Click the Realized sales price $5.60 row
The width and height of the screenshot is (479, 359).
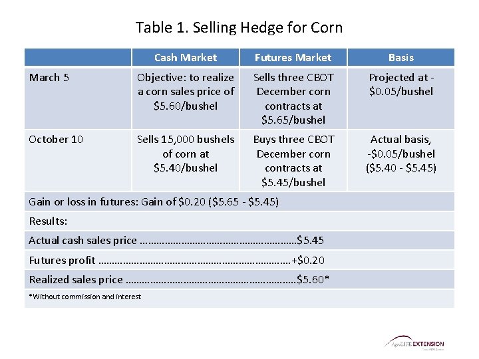[x=239, y=279]
